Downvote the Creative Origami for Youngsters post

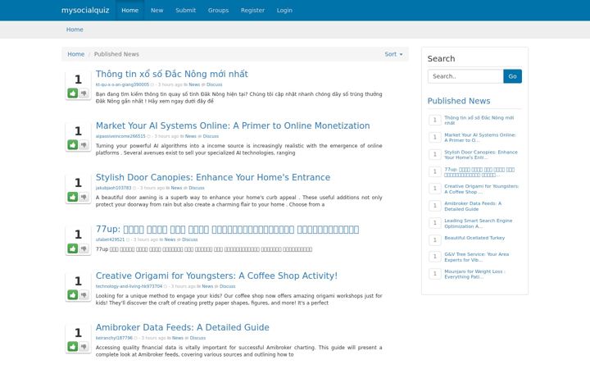tap(84, 295)
